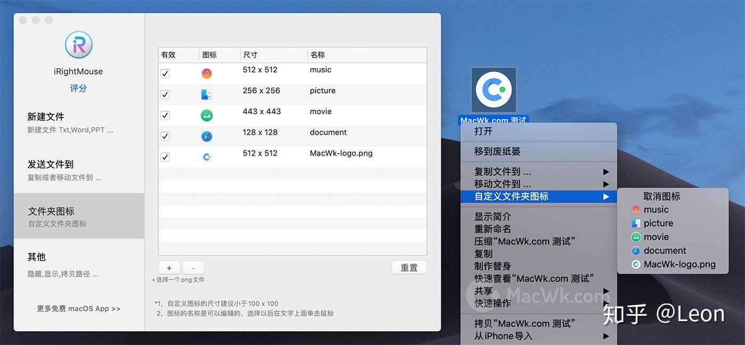Screen dimensions: 745x345
Task: Click the 自定义文件夹图标 submenu arrow
Action: click(606, 197)
